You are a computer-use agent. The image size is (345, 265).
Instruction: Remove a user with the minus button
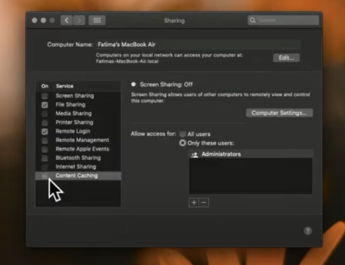[204, 203]
